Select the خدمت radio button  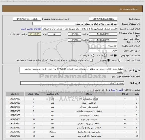pos(105,56)
